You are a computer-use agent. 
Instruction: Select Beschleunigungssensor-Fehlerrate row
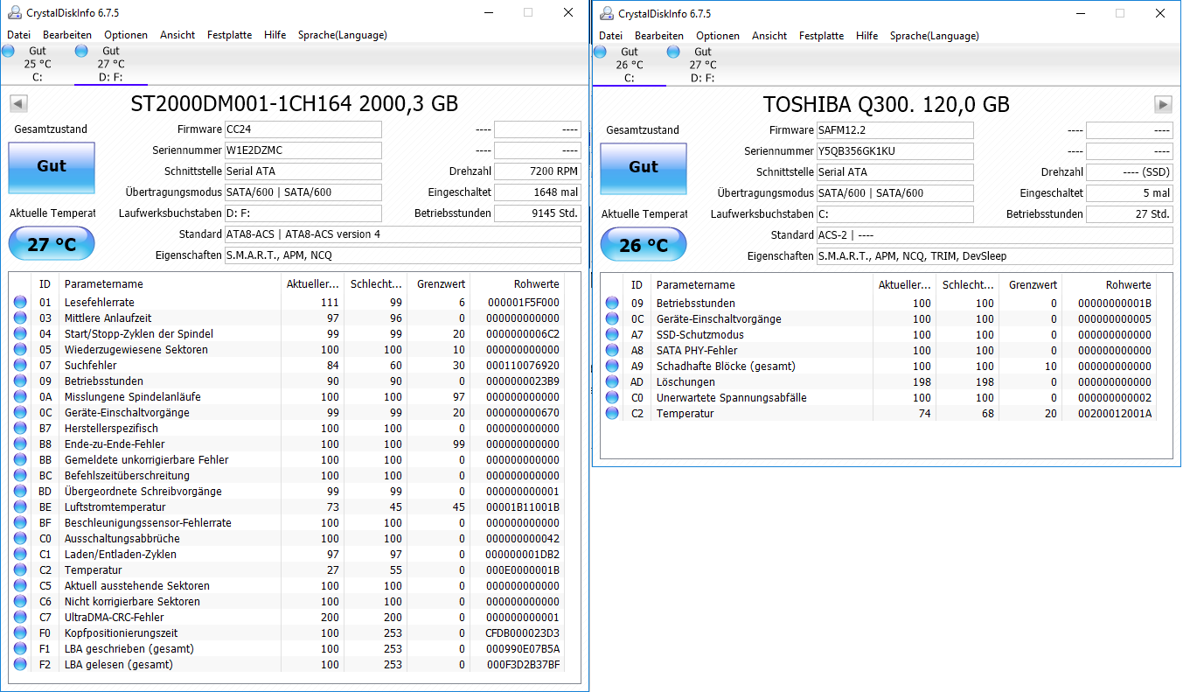click(287, 523)
